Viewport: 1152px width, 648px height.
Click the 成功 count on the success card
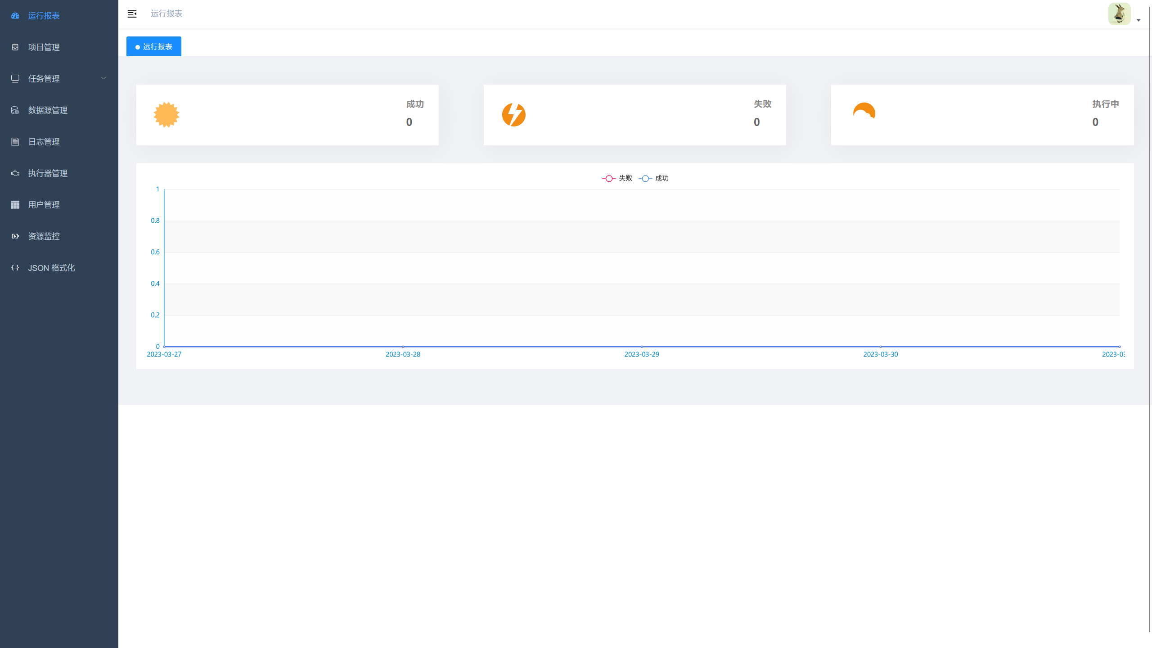coord(409,122)
